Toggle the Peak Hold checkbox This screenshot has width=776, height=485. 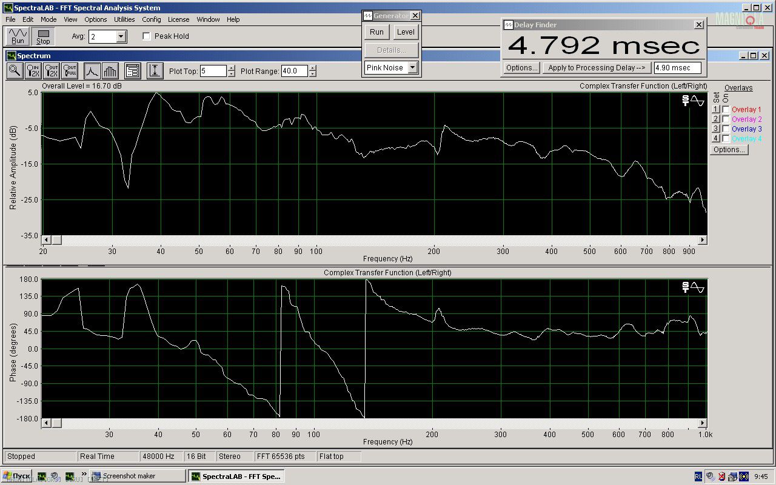(x=146, y=36)
